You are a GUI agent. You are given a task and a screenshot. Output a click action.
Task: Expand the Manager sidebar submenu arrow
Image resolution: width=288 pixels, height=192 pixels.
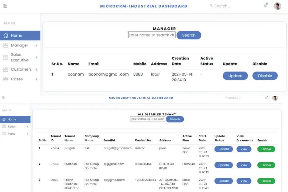click(x=37, y=46)
